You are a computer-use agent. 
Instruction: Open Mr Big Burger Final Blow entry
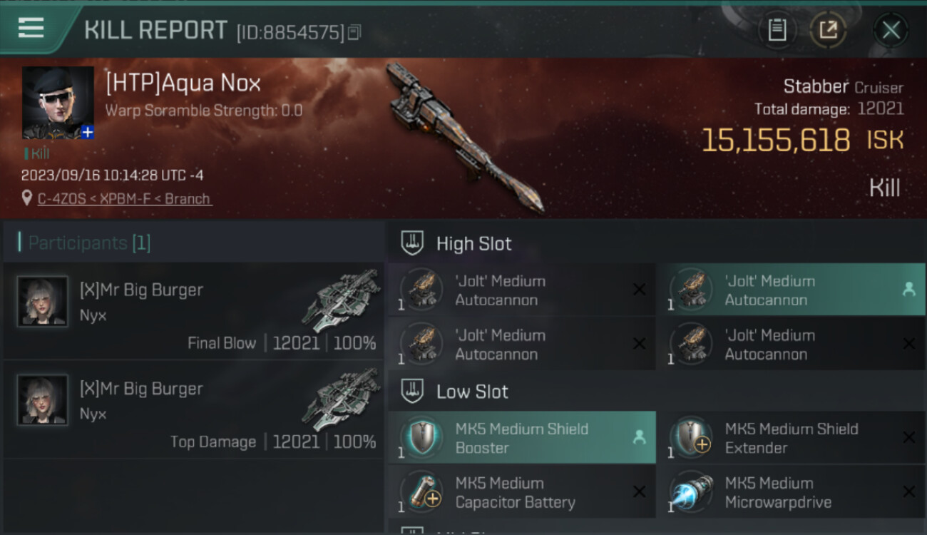193,310
